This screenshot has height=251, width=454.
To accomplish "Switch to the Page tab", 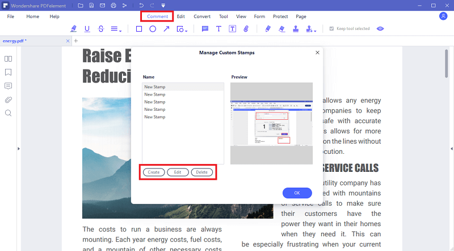I will point(301,16).
